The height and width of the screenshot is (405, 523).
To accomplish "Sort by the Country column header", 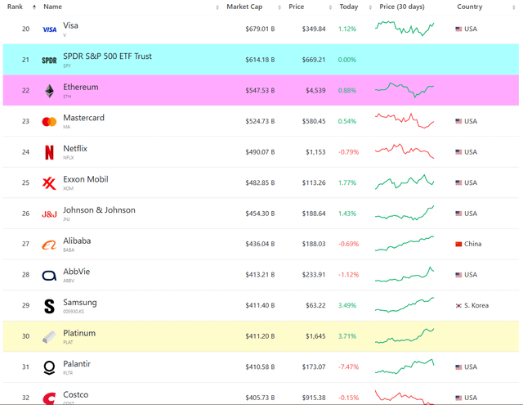I will pyautogui.click(x=469, y=7).
